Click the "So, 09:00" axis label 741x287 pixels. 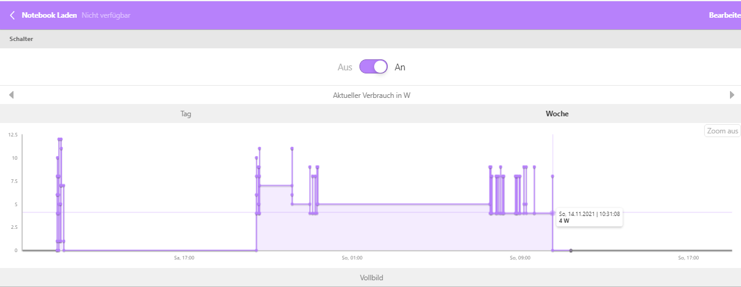coord(520,258)
